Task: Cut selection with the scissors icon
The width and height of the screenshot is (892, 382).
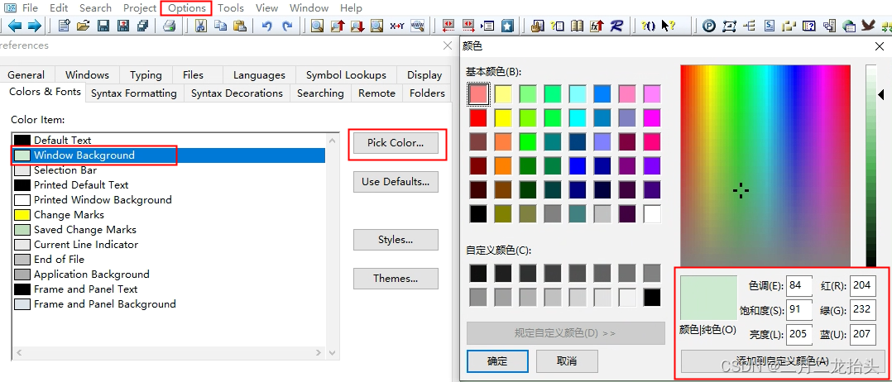Action: (201, 26)
